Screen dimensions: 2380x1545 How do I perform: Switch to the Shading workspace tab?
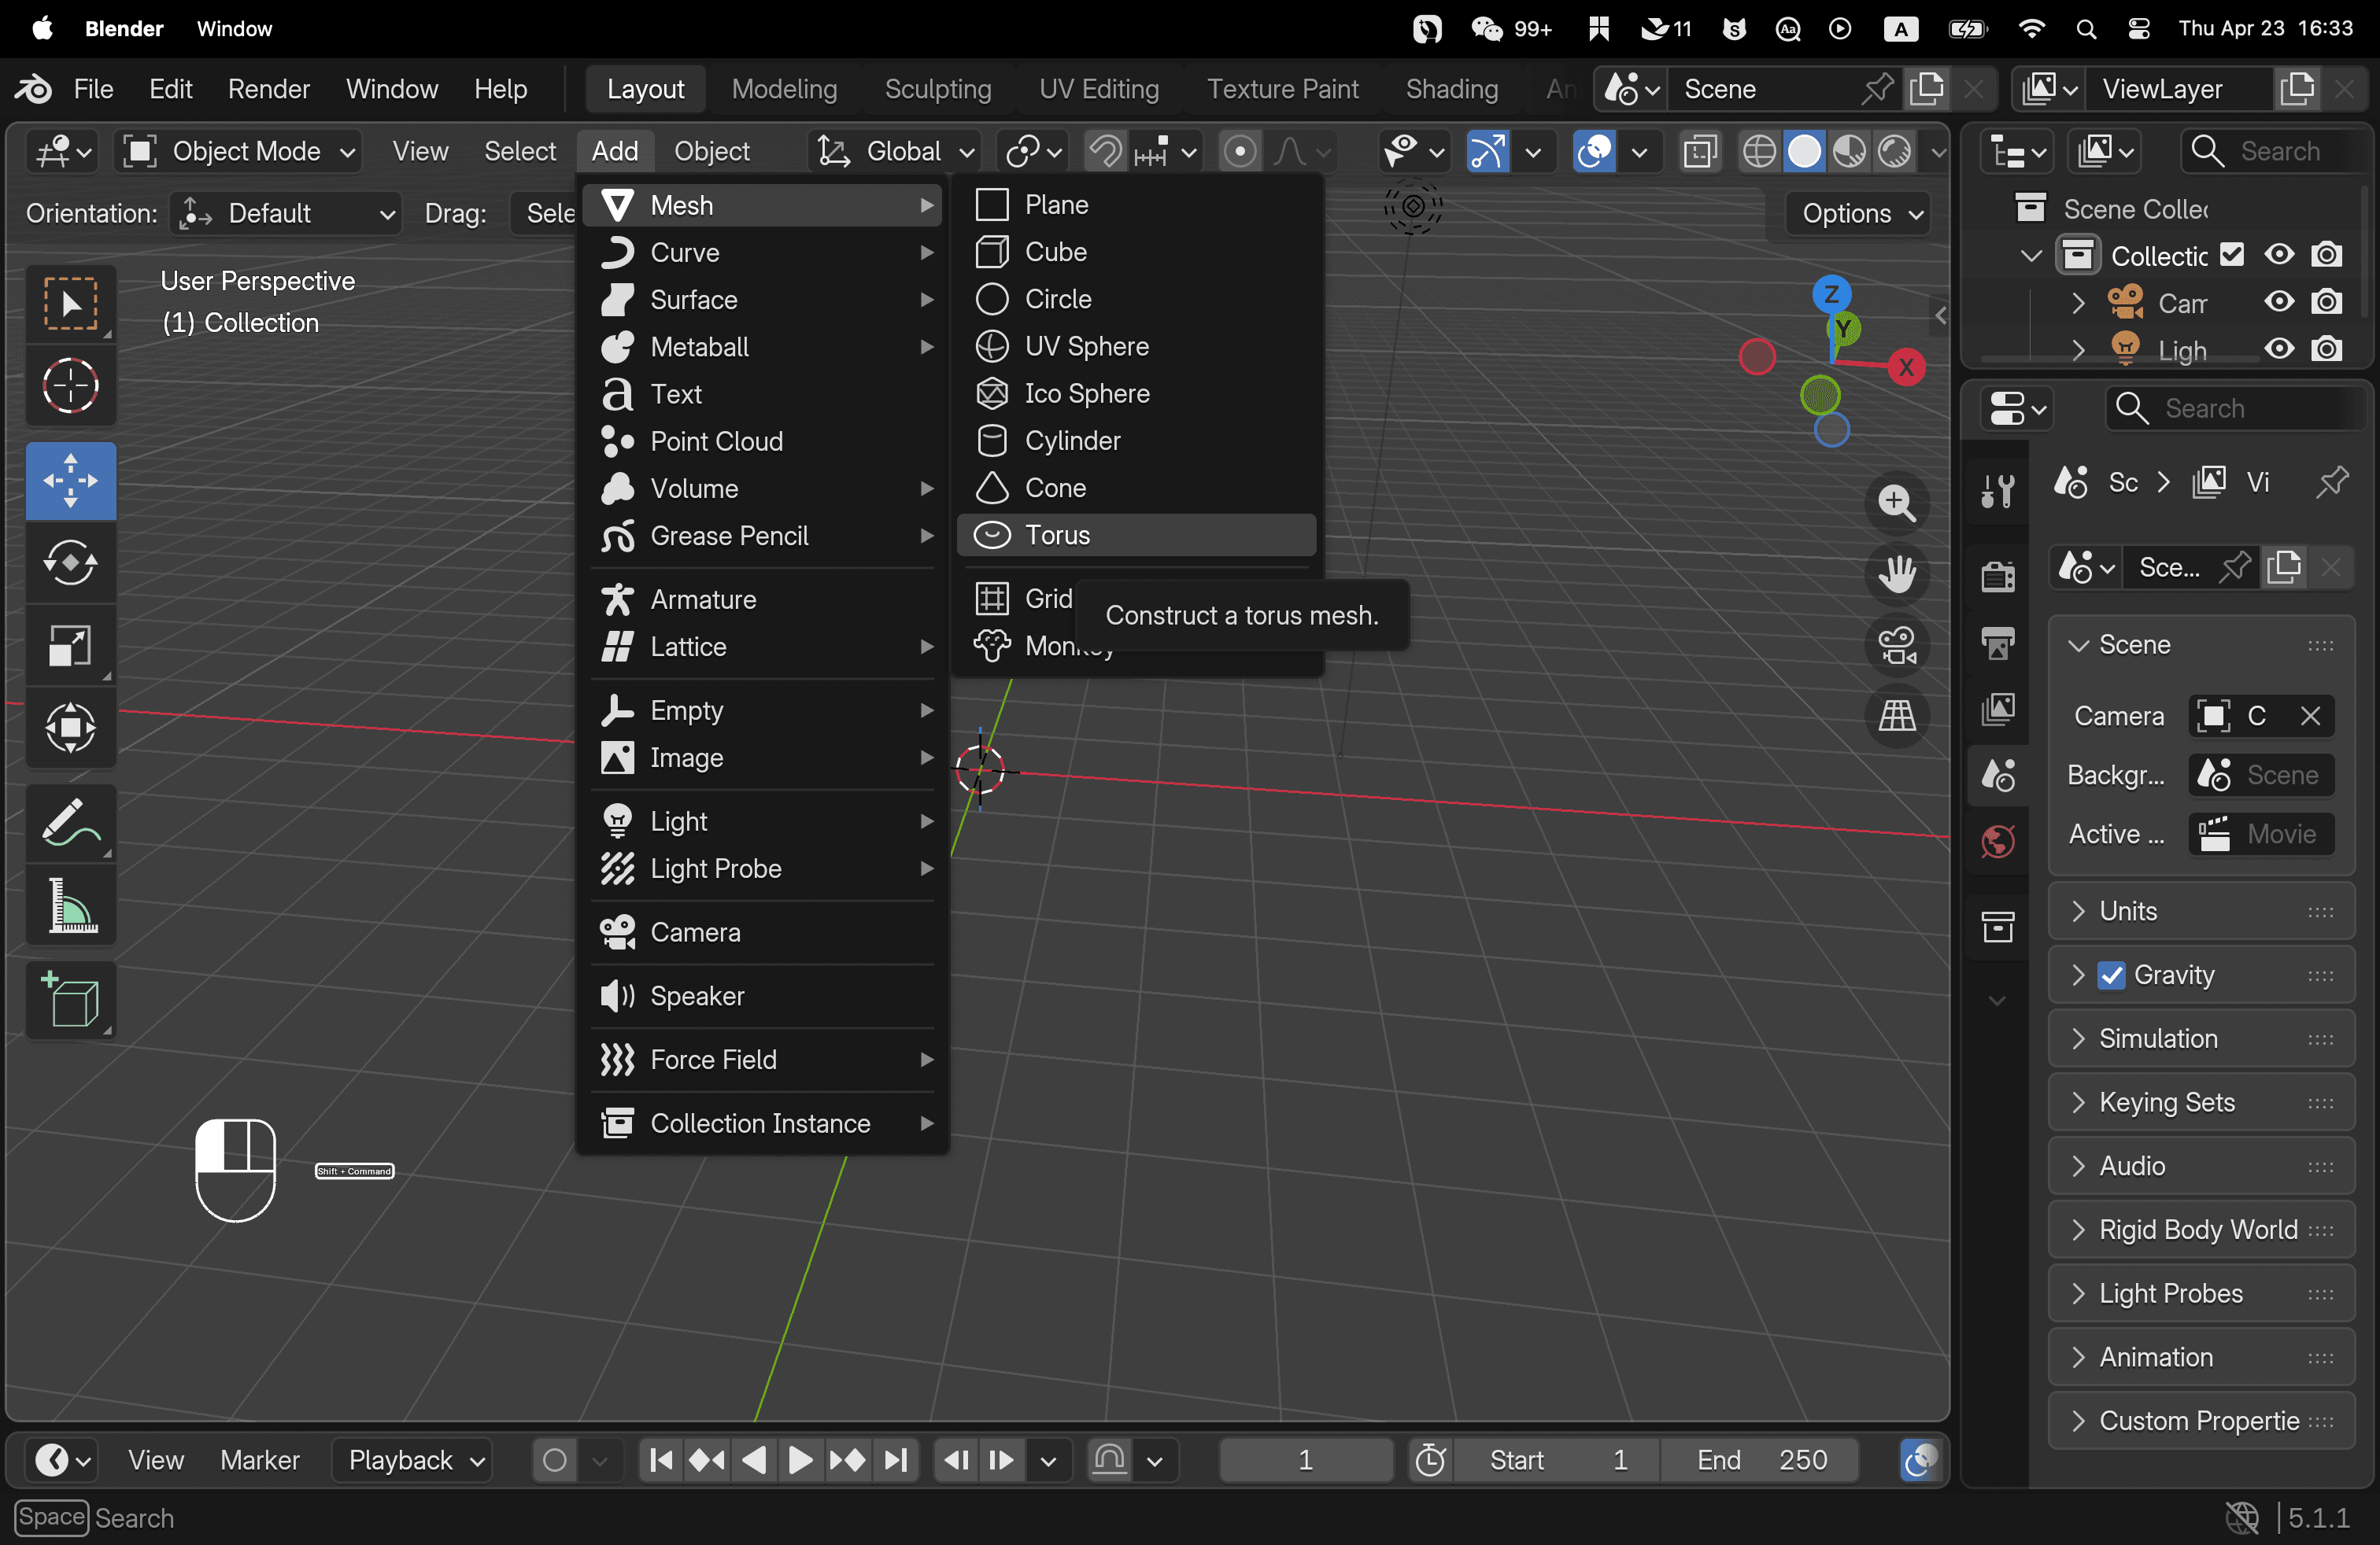pos(1451,90)
